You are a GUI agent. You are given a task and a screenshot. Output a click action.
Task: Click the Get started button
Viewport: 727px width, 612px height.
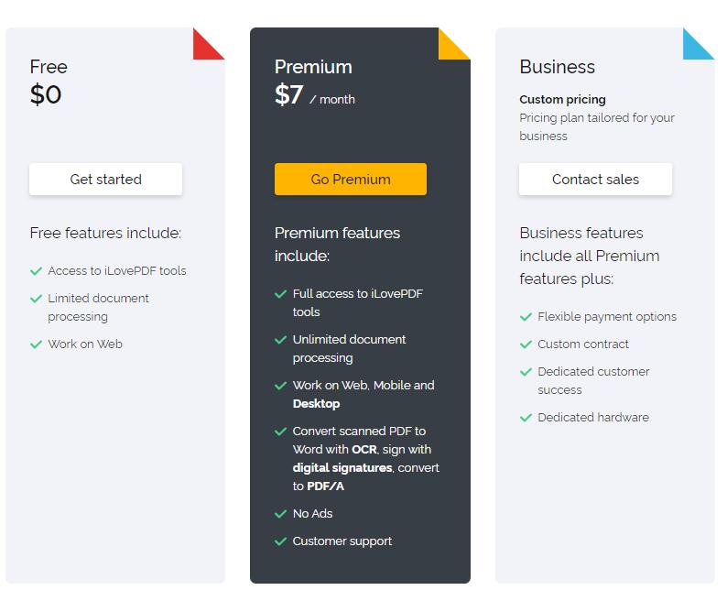coord(105,180)
